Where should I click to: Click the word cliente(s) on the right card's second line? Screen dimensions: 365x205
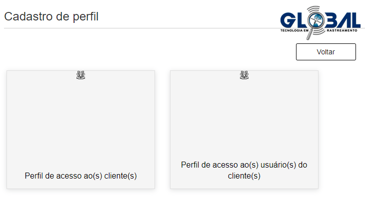(x=244, y=176)
